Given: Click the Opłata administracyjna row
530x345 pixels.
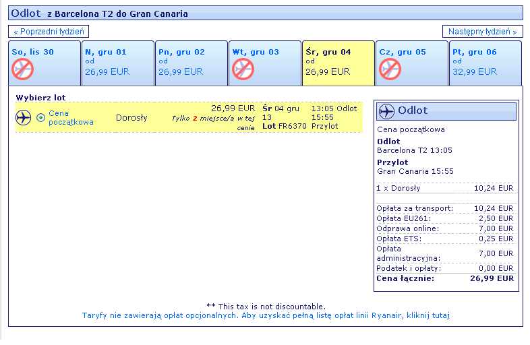Looking at the screenshot, I should [x=445, y=253].
